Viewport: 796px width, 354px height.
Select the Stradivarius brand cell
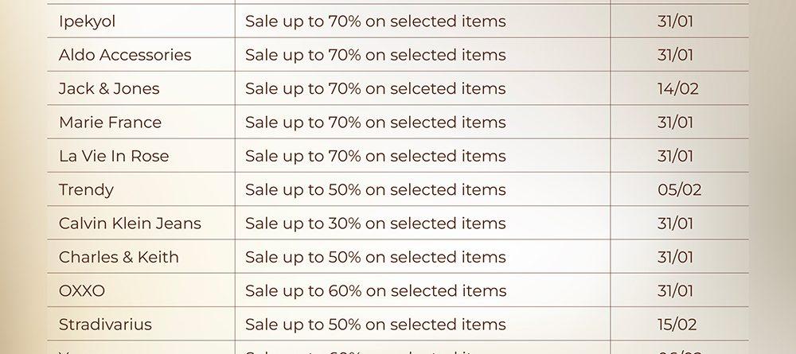pos(105,325)
